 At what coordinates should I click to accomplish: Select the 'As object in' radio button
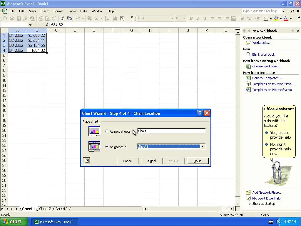point(107,147)
